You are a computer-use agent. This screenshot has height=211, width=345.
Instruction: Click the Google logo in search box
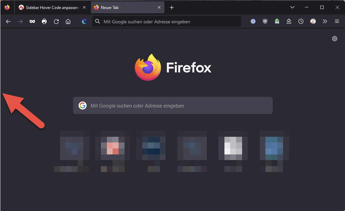(x=83, y=105)
